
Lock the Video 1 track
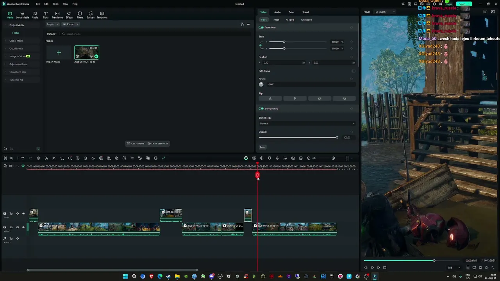[11, 227]
